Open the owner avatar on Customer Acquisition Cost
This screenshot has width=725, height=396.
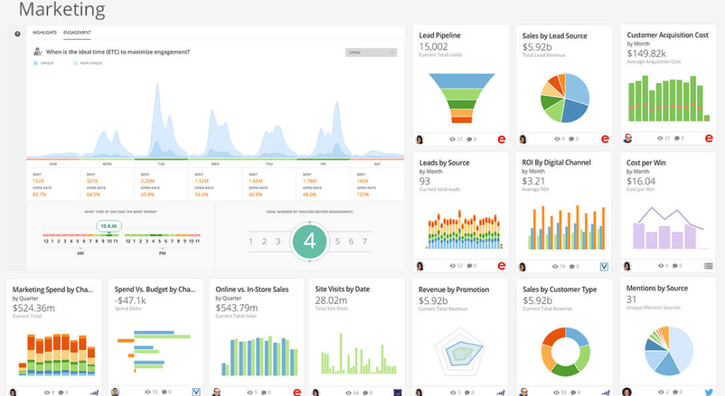coord(627,139)
